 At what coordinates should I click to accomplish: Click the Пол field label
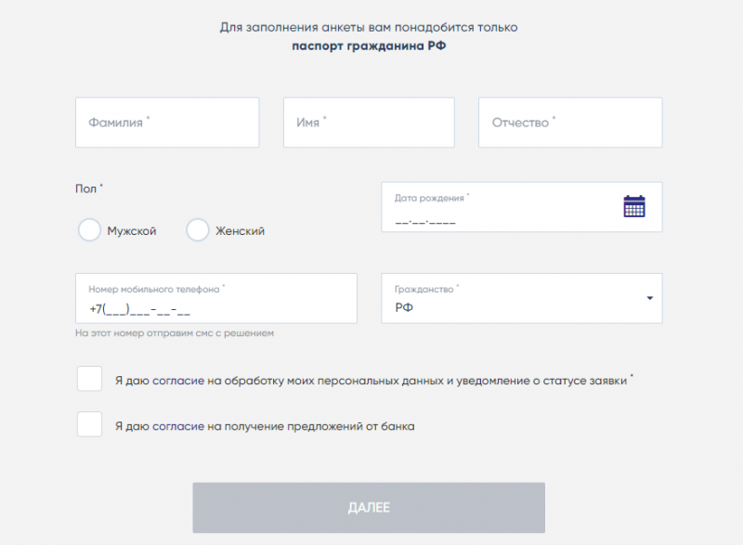pos(88,188)
